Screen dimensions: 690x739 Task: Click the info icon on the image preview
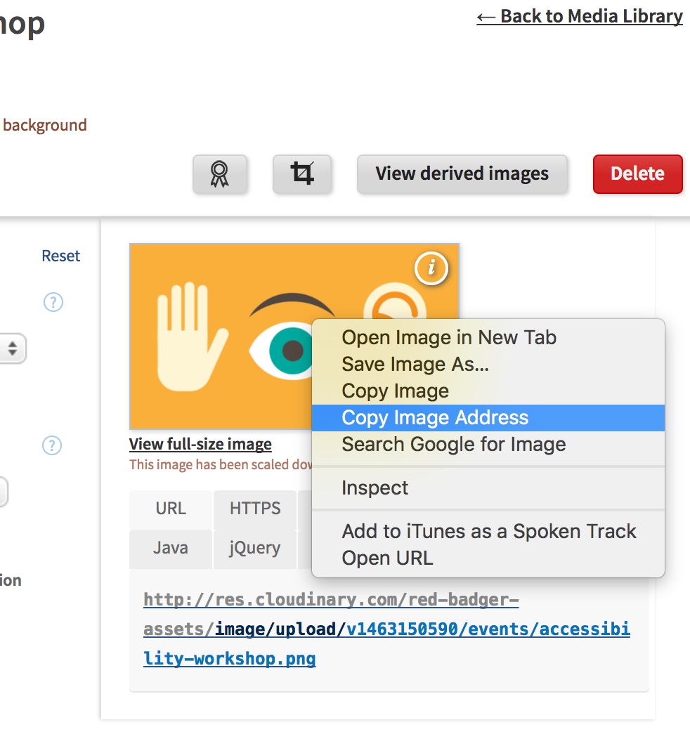[431, 268]
